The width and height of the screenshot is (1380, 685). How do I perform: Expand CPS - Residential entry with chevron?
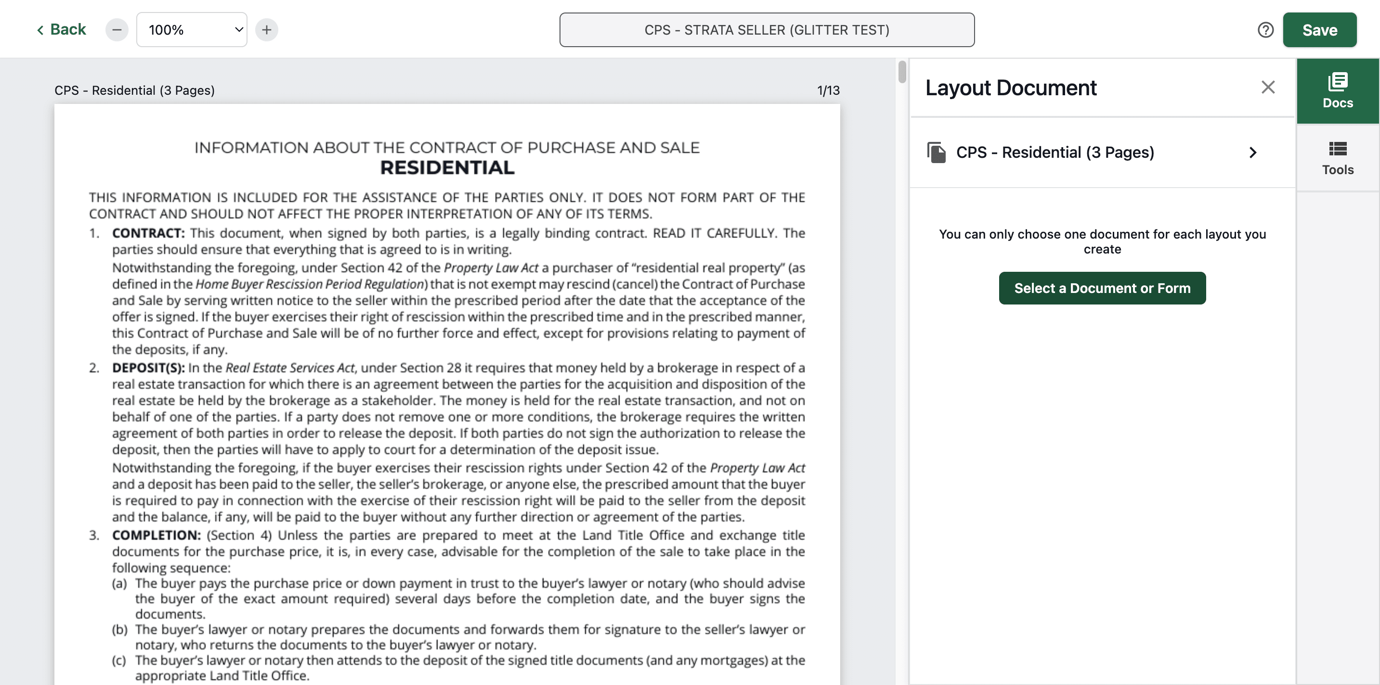tap(1252, 152)
